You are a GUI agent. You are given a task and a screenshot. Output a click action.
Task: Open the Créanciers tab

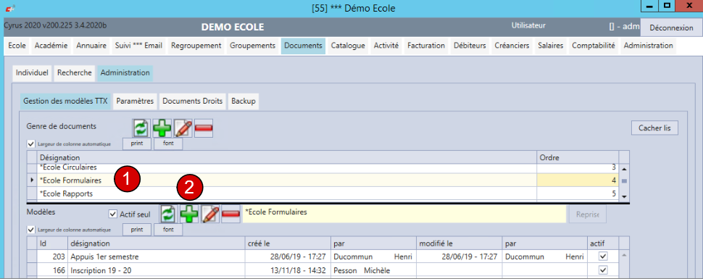(512, 46)
